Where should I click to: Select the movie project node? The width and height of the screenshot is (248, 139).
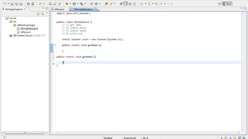[x=11, y=18]
